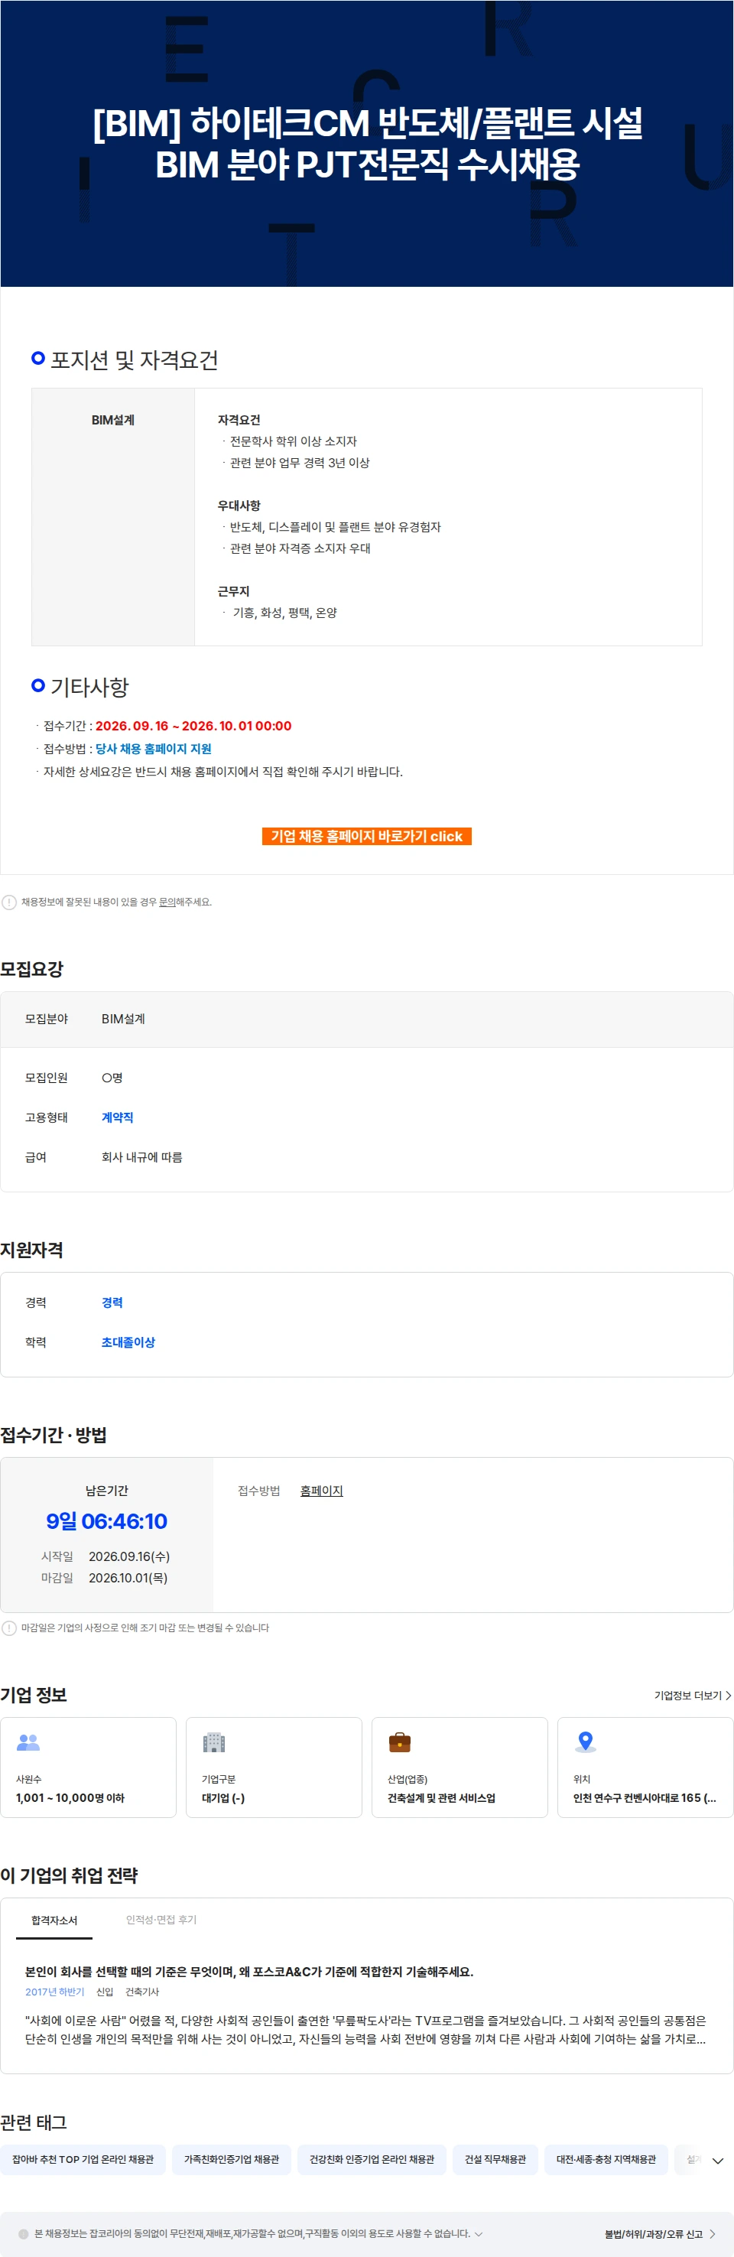
Task: Click the 경력 career requirement link
Action: 112,1302
